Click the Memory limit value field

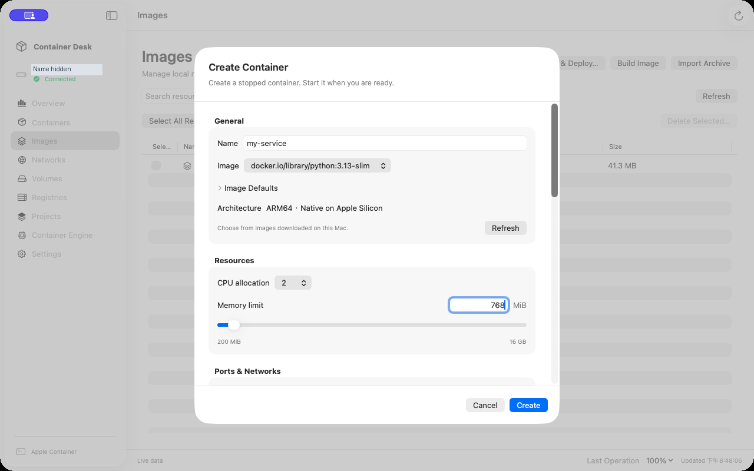tap(479, 305)
